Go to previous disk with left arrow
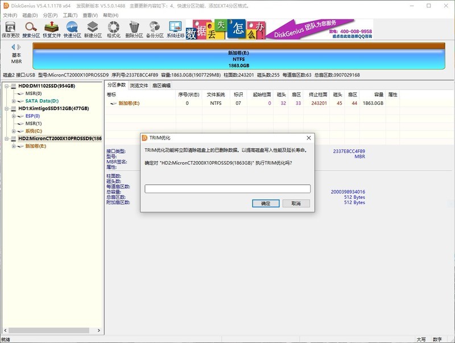The image size is (455, 343). click(14, 47)
